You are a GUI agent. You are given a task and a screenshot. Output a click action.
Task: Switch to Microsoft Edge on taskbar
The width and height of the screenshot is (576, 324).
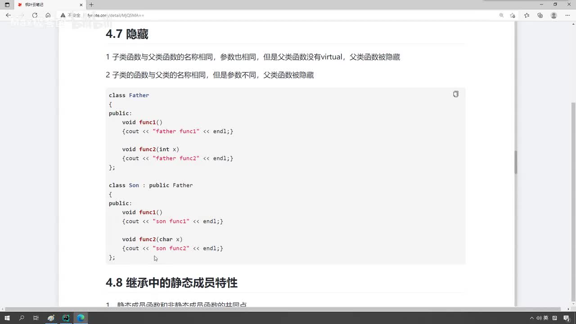tap(81, 318)
